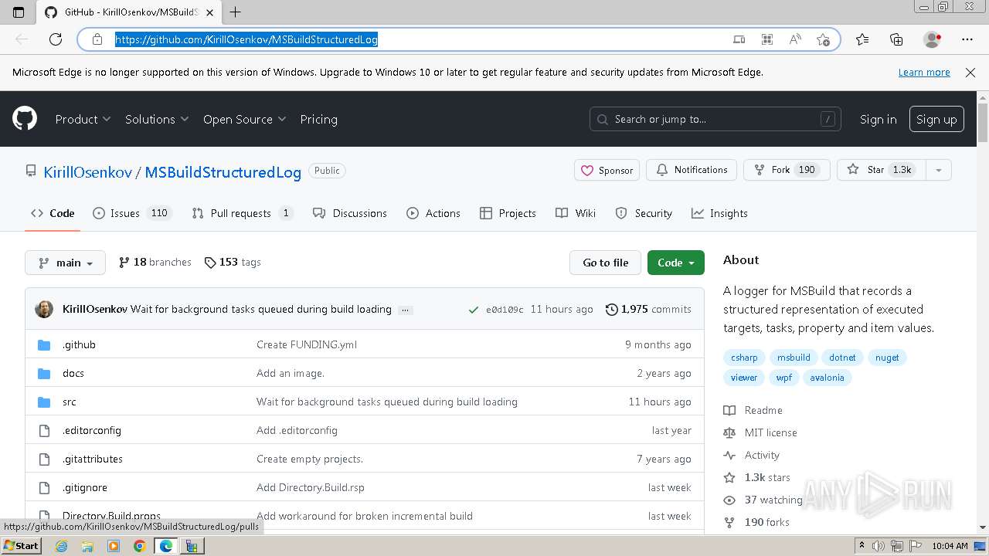Image resolution: width=989 pixels, height=556 pixels.
Task: Switch to the Issues tab
Action: point(131,213)
